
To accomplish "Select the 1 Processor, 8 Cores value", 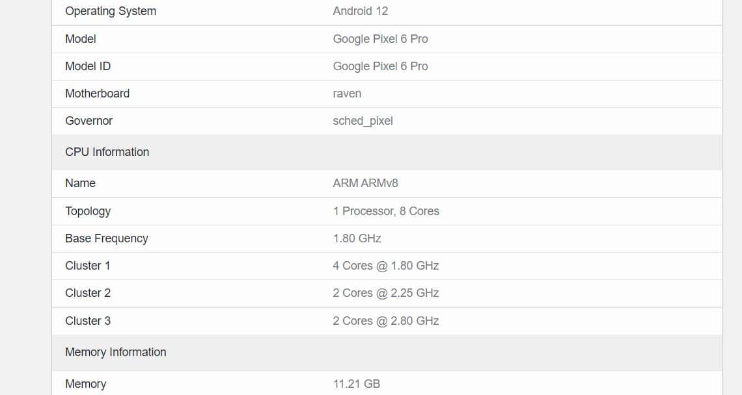I will tap(386, 211).
